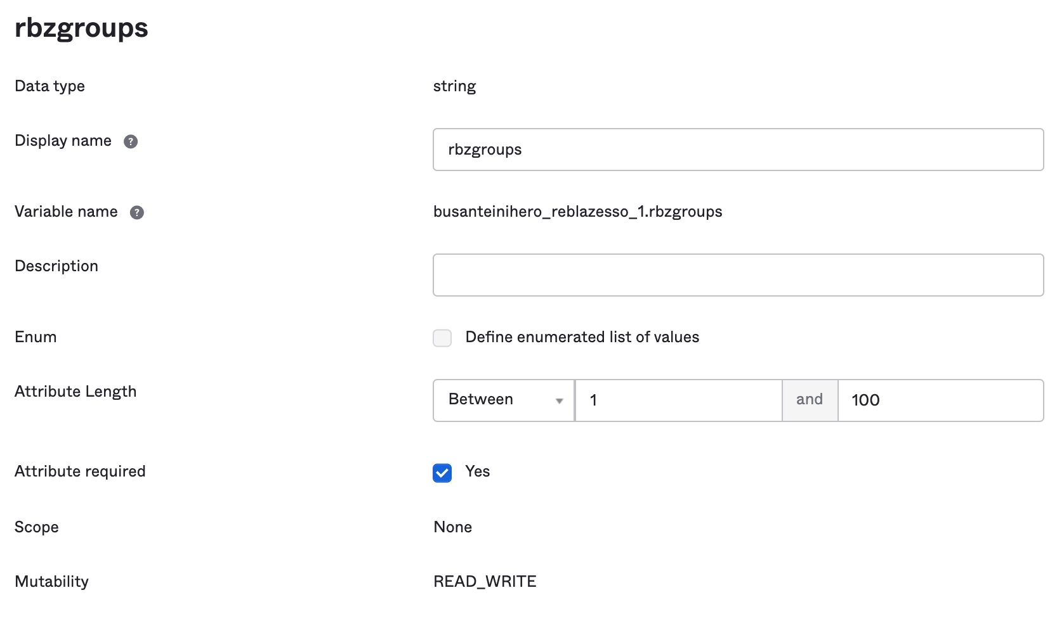Click the minimum length field showing 1

[678, 400]
